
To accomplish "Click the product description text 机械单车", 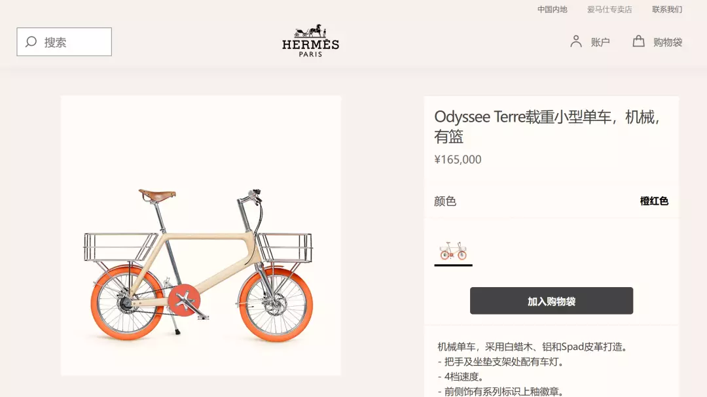I will [456, 347].
